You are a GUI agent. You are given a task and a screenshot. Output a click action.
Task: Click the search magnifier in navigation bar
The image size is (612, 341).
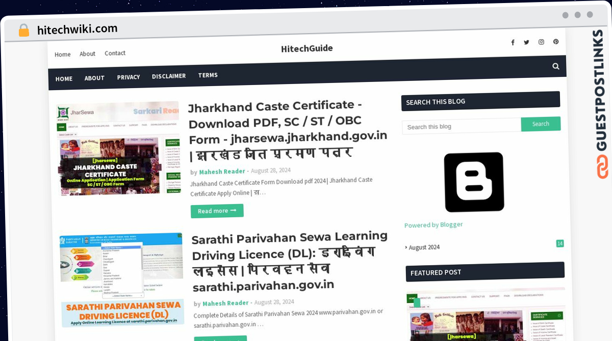[x=555, y=66]
